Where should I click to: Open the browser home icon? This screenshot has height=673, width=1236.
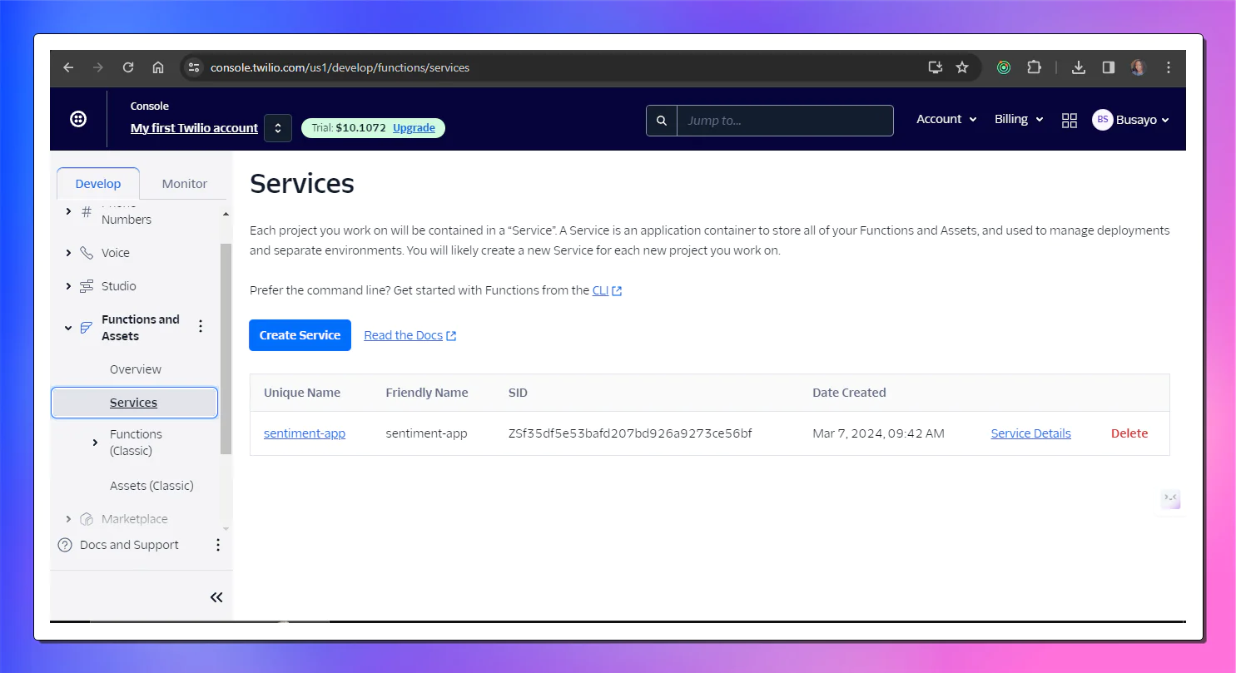158,67
